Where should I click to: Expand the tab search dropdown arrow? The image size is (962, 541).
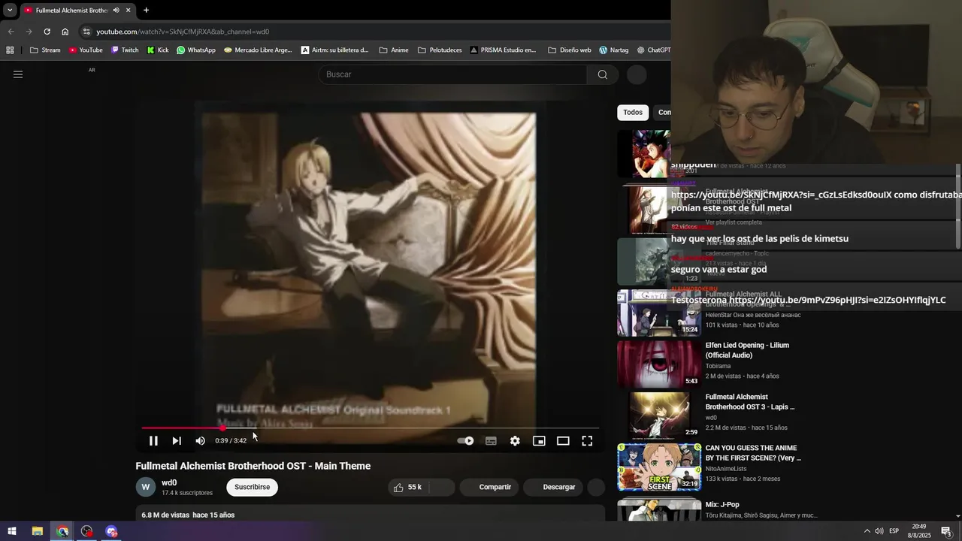point(10,11)
